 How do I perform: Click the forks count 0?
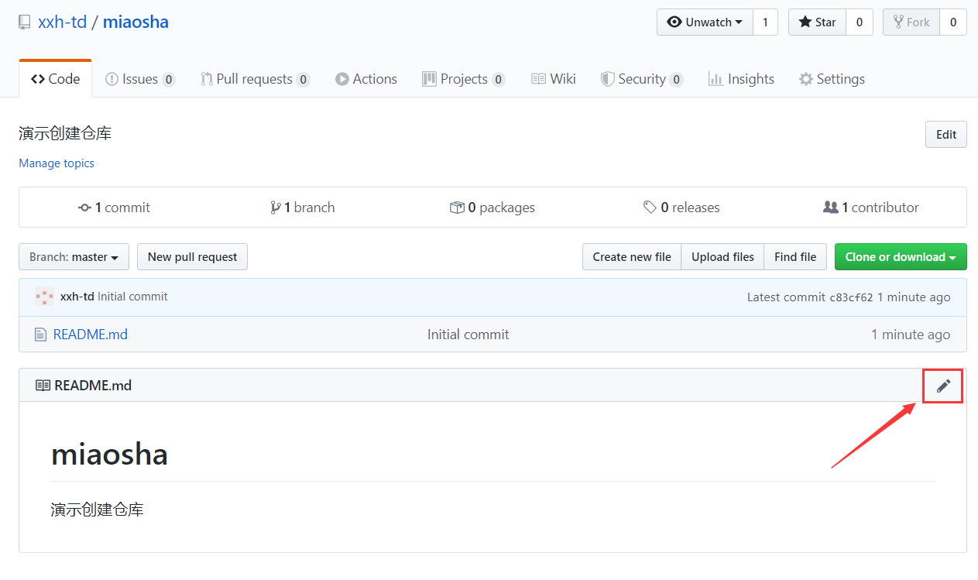click(953, 22)
